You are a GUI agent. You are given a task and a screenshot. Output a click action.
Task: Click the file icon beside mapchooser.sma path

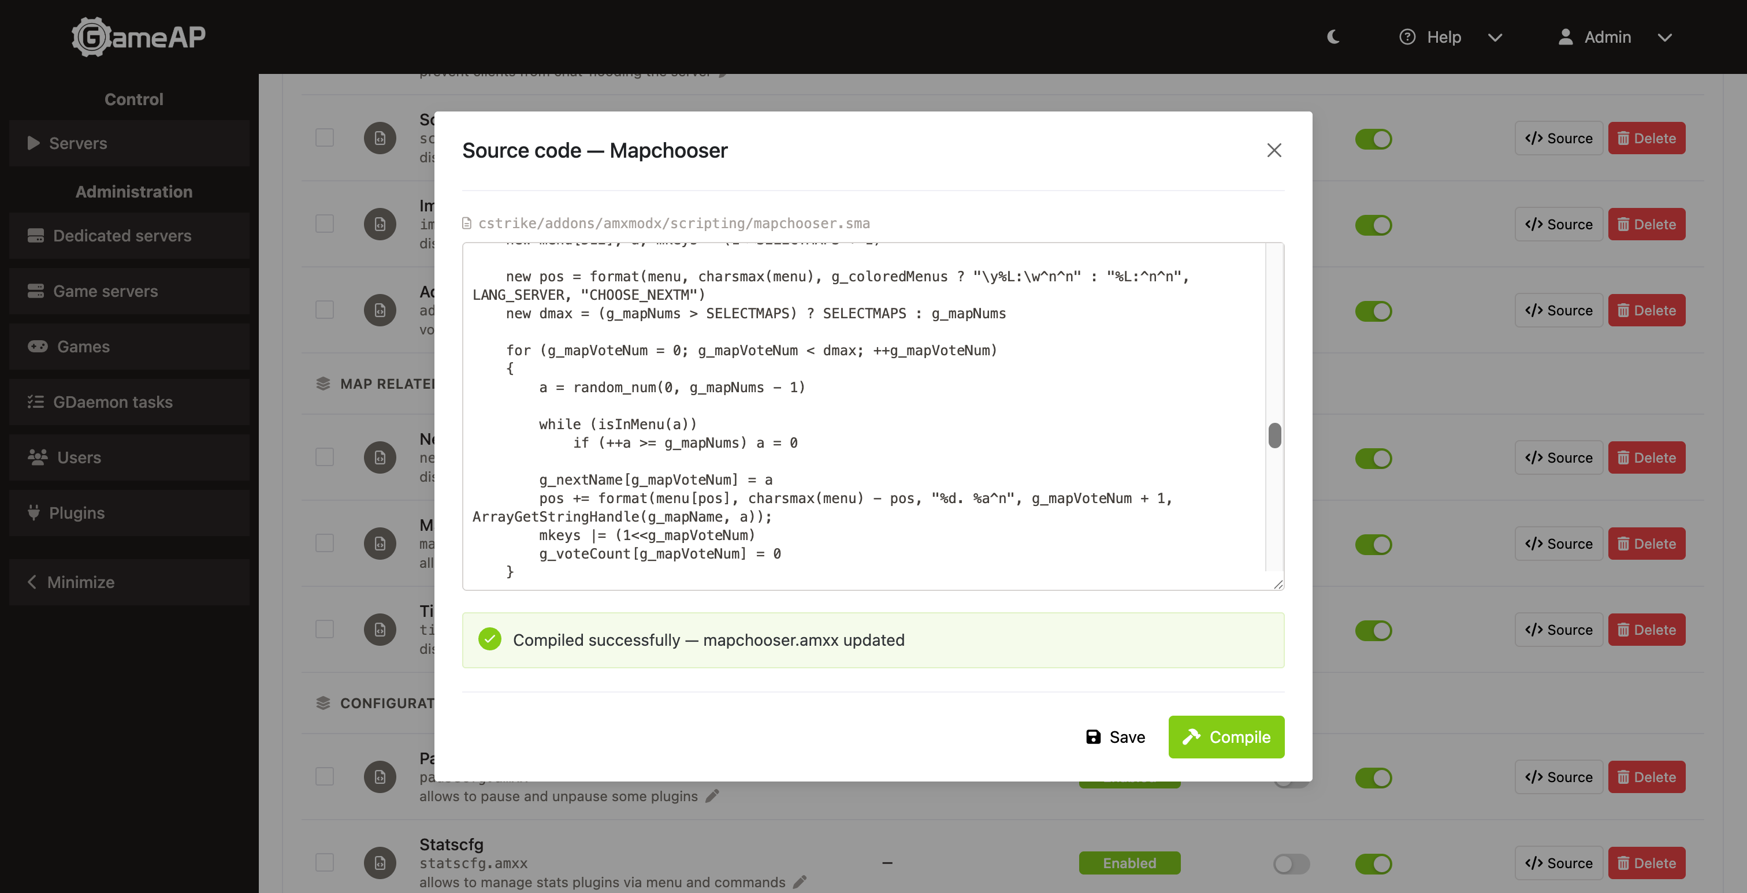click(x=467, y=223)
